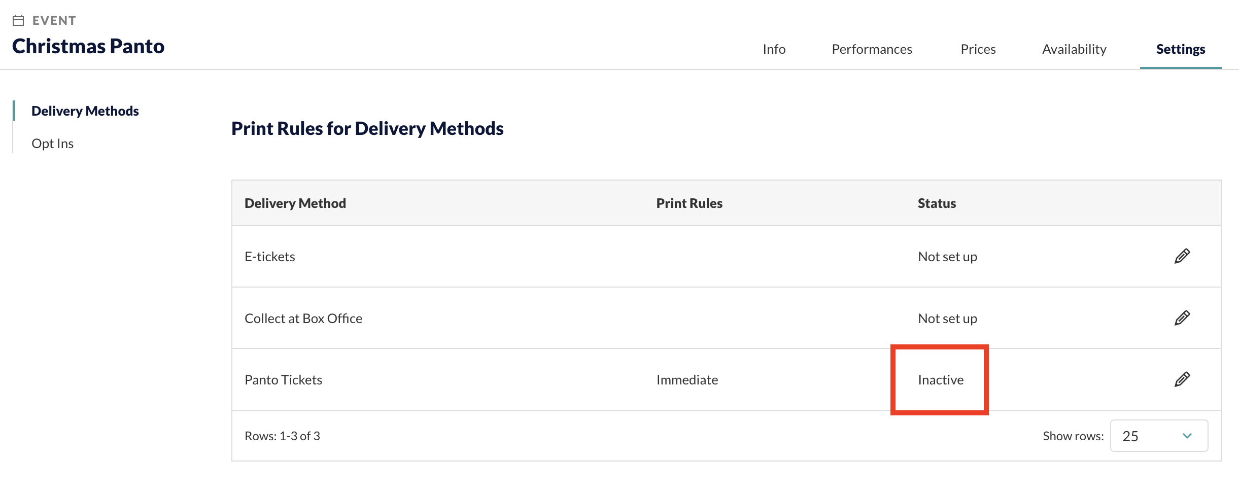This screenshot has width=1239, height=494.
Task: Select the Collect at Box Office row
Action: (726, 318)
